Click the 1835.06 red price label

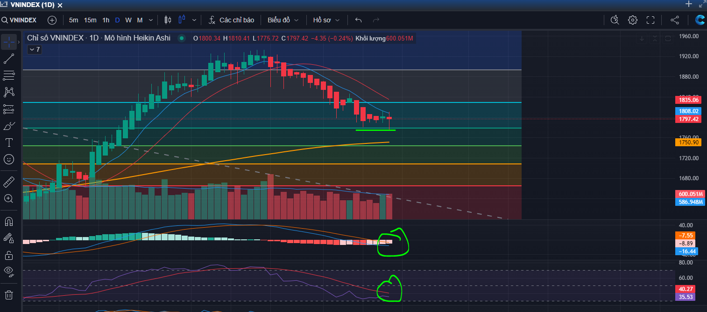point(688,100)
